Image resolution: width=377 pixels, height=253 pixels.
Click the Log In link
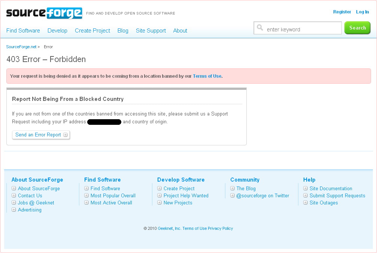tap(362, 12)
